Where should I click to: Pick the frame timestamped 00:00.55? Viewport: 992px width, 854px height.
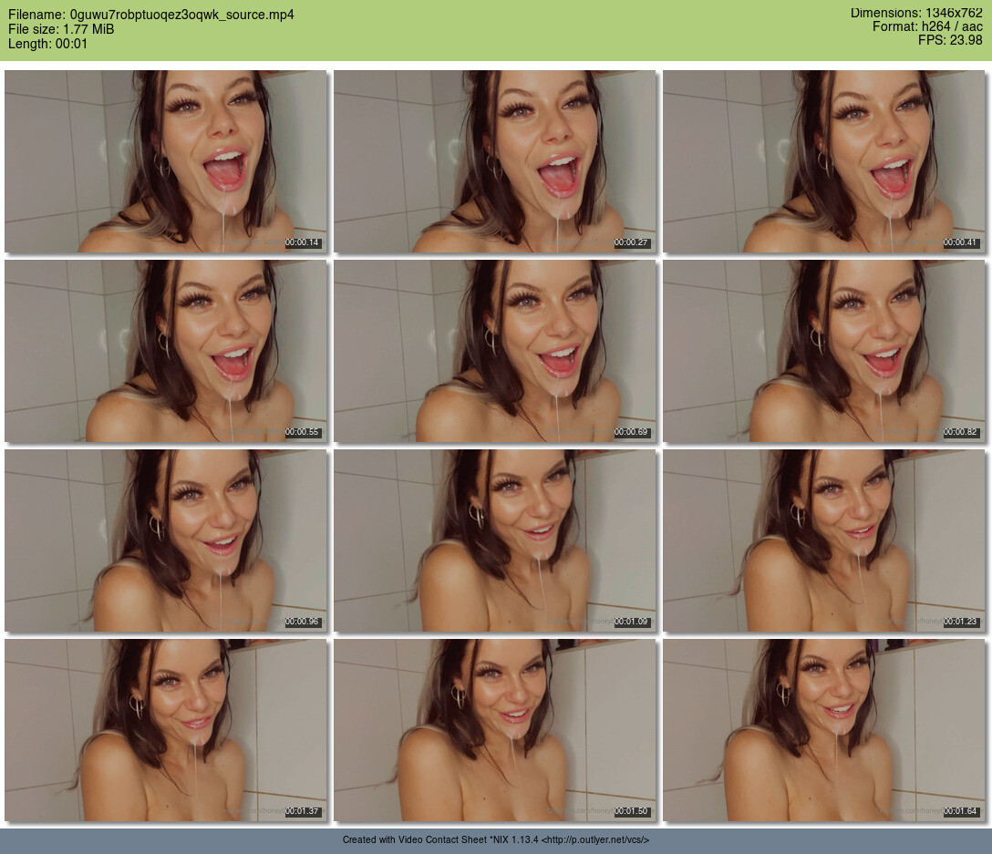(165, 351)
